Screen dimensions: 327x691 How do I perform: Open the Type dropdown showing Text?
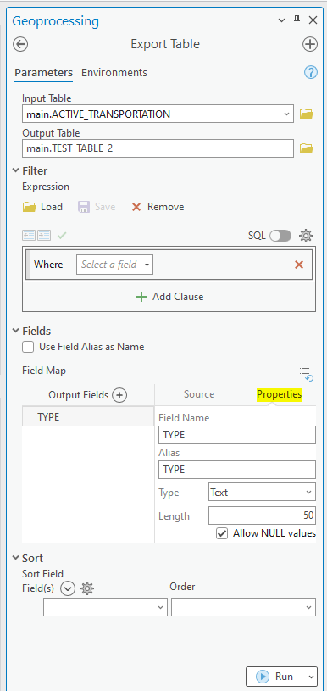tap(262, 493)
